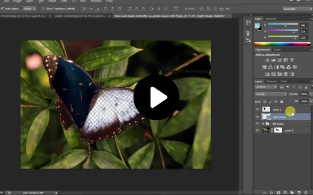Screen dimensions: 313x195
Task: Add a Posterize adjustment
Action: coord(273,74)
